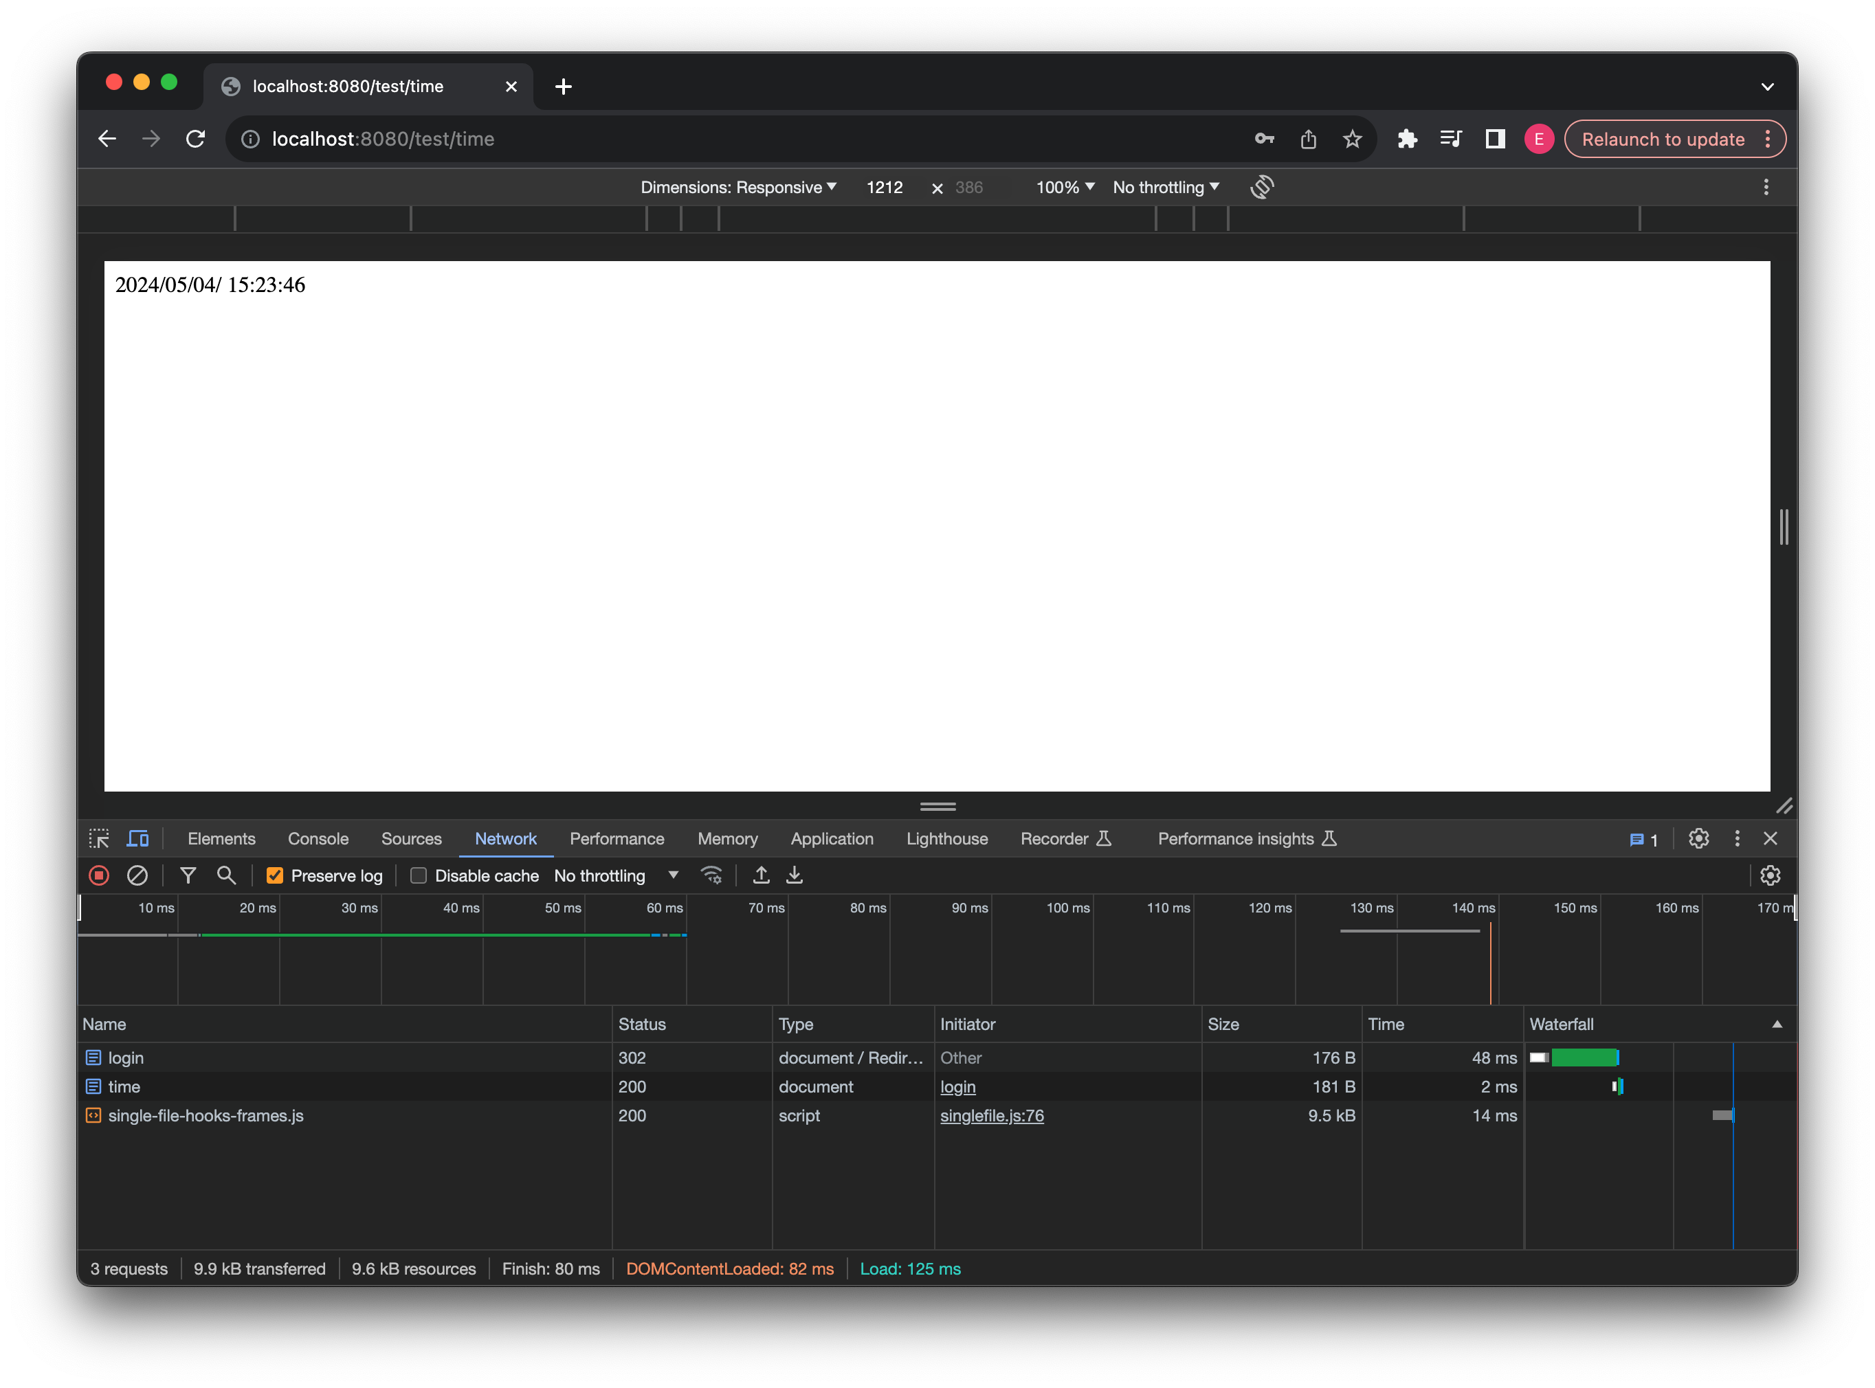Uncheck the Preserve log checkbox
This screenshot has height=1388, width=1875.
275,875
